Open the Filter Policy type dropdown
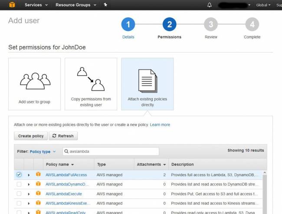The height and width of the screenshot is (214, 282). (43, 151)
